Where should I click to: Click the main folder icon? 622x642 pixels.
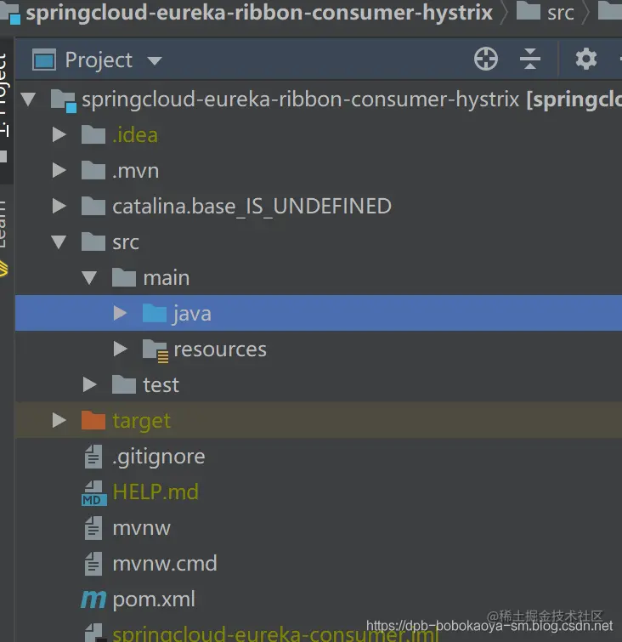[123, 277]
